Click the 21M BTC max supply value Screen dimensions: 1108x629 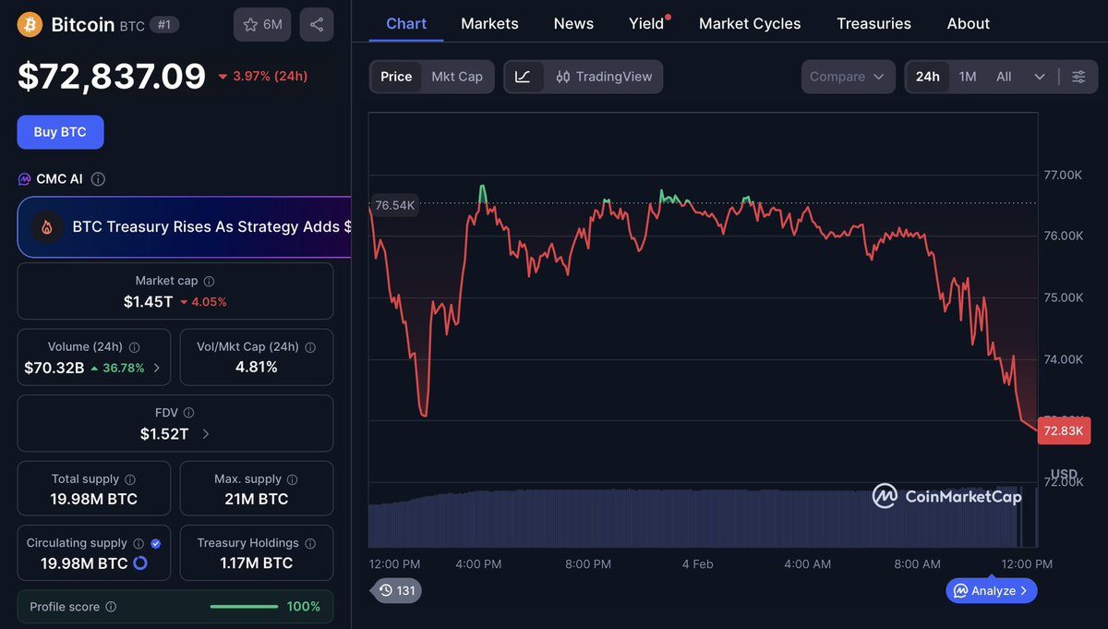tap(256, 499)
